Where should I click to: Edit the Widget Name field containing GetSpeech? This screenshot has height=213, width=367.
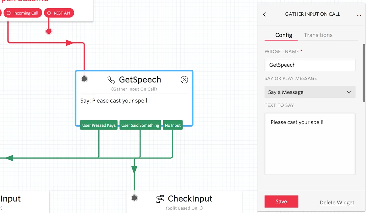[x=310, y=65]
